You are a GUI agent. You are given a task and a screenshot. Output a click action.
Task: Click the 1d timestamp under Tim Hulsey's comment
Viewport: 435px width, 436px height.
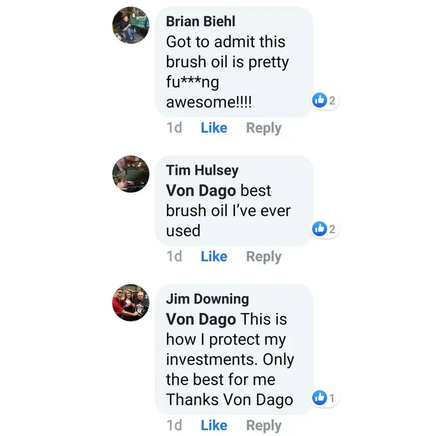174,256
